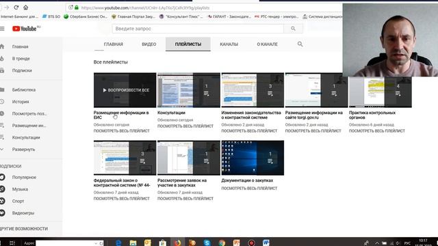
Task: Open the 'Федеральный закон' playlist thumbnail
Action: 125,158
